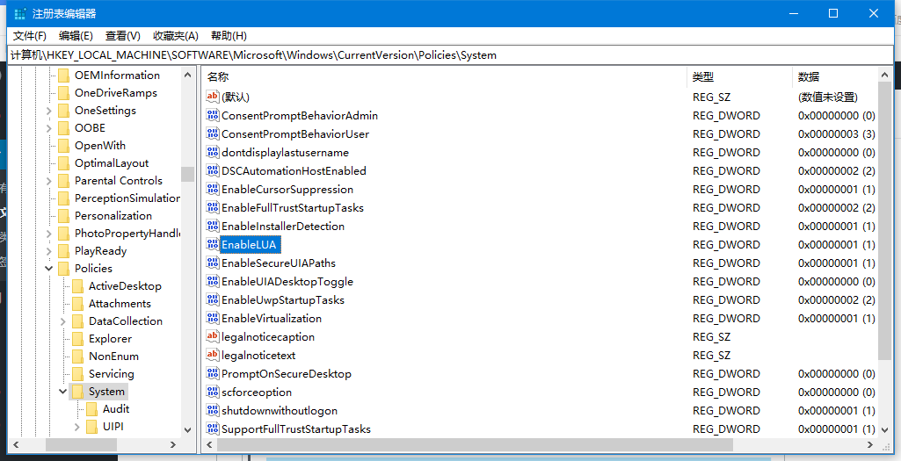Open the 编辑(E) menu
This screenshot has height=461, width=901.
click(x=76, y=36)
